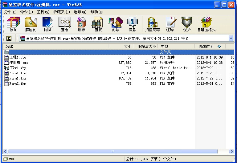Open the archive path dropdown arrow
Screen dimensions: 237x163
(x=231, y=38)
